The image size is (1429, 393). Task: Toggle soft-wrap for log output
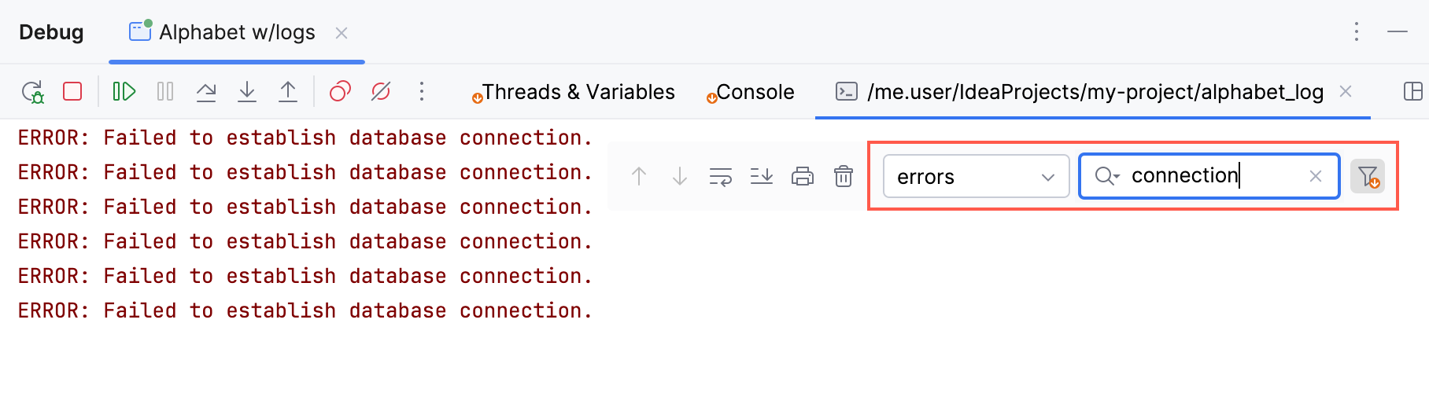click(721, 177)
